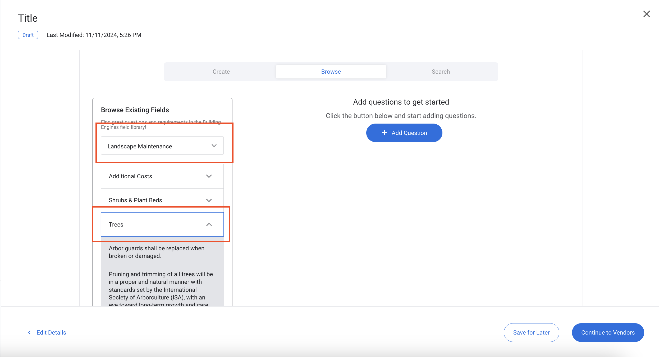Close the dialog with the X icon
Image resolution: width=659 pixels, height=357 pixels.
tap(647, 14)
